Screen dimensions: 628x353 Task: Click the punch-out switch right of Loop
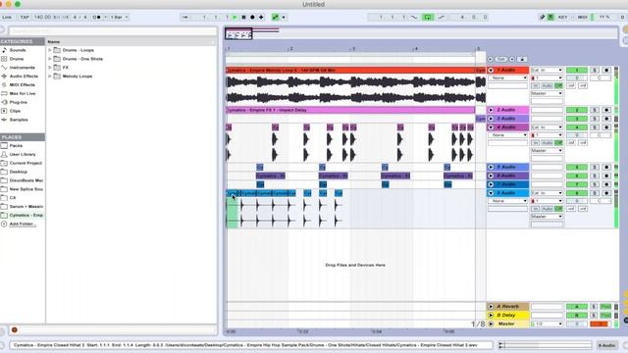coord(442,18)
